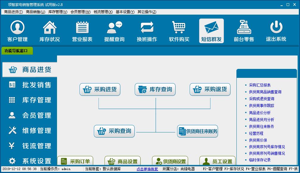Open 客户管理 customer management icon
This screenshot has width=300, height=173.
tap(17, 31)
